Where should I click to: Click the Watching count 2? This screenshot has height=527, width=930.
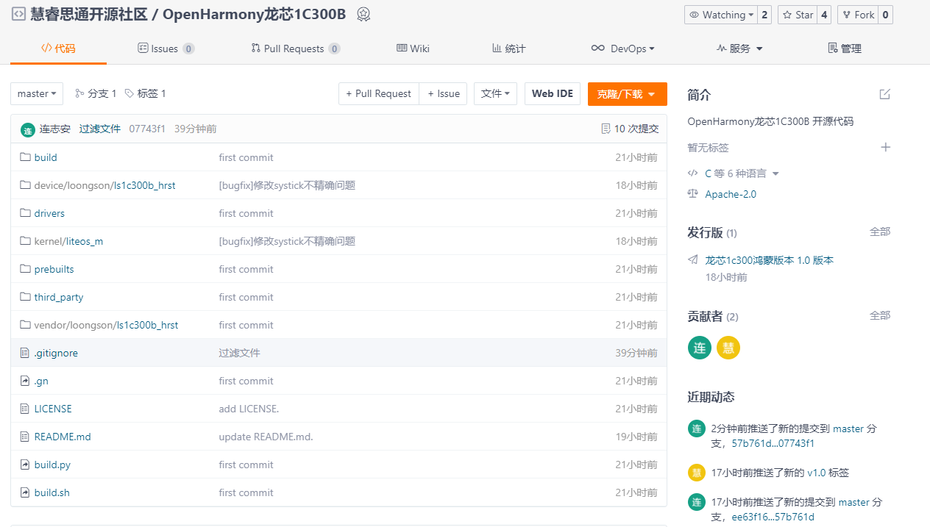click(x=764, y=15)
